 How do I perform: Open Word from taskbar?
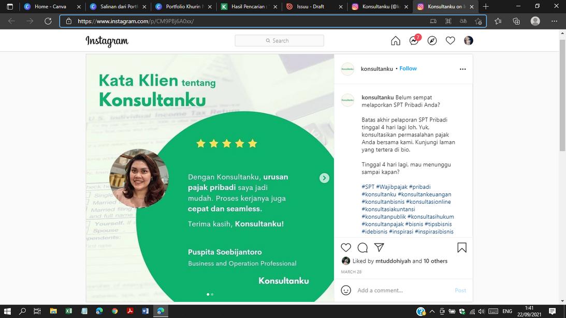point(145,311)
